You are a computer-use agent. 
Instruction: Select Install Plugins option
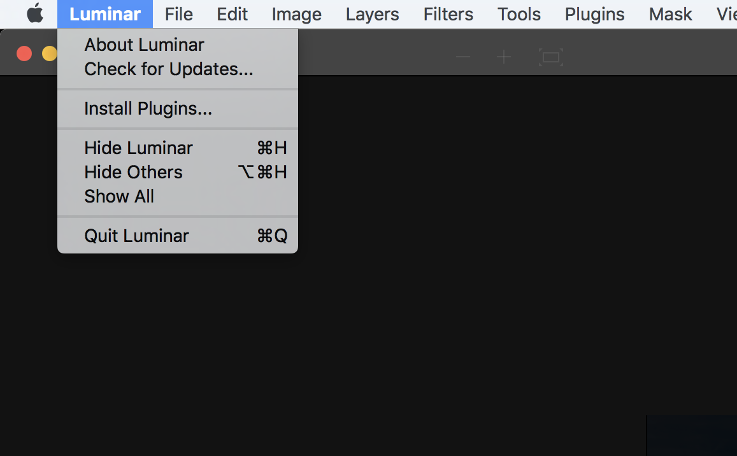[148, 108]
